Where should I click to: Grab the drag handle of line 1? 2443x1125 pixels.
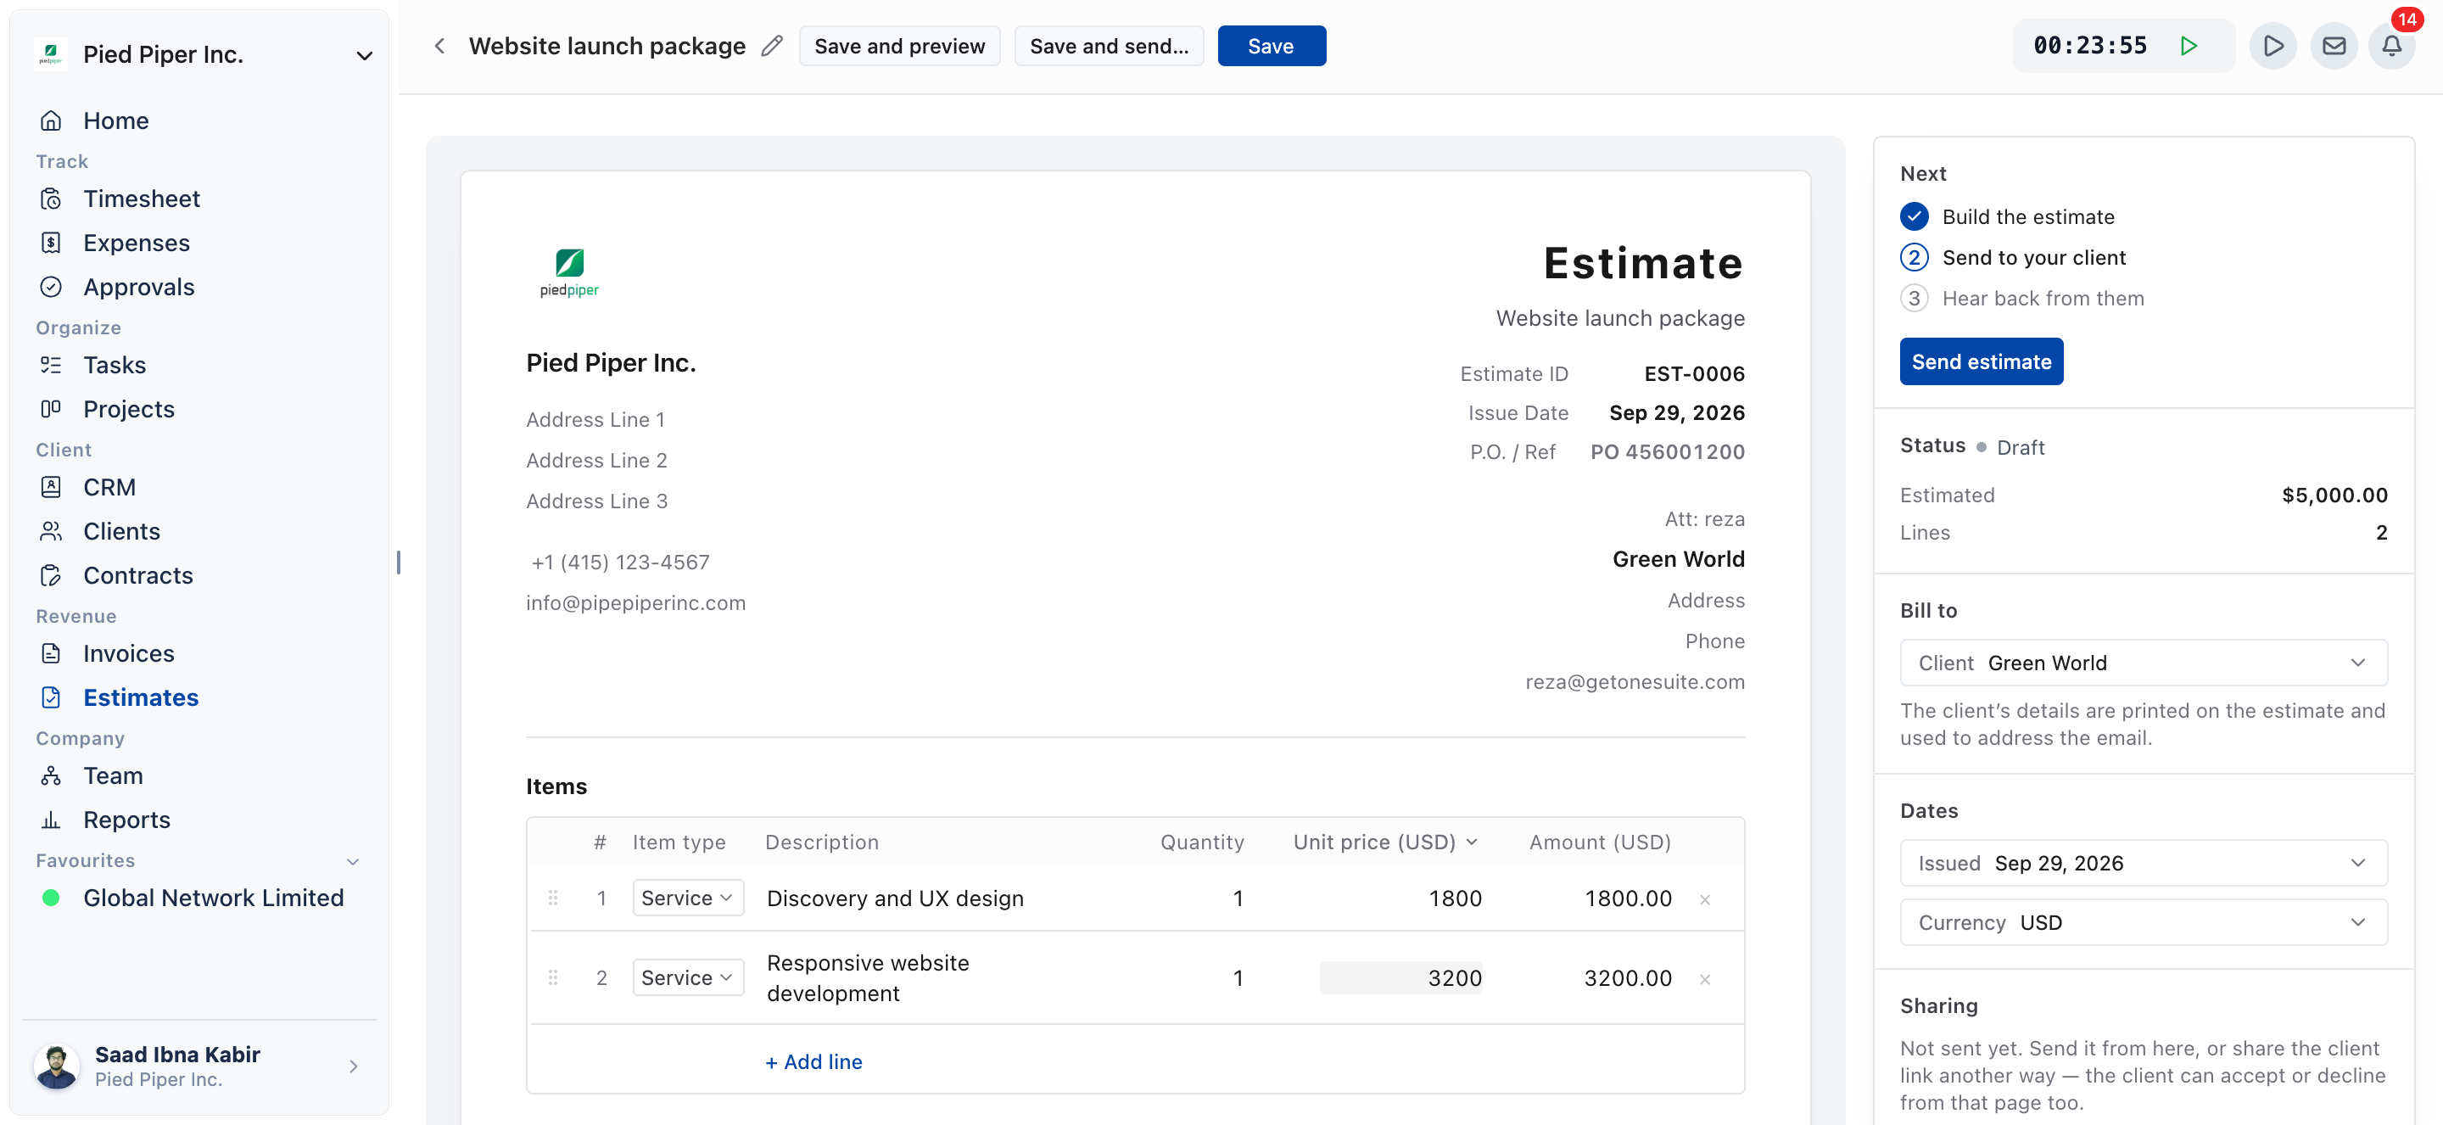pyautogui.click(x=553, y=898)
